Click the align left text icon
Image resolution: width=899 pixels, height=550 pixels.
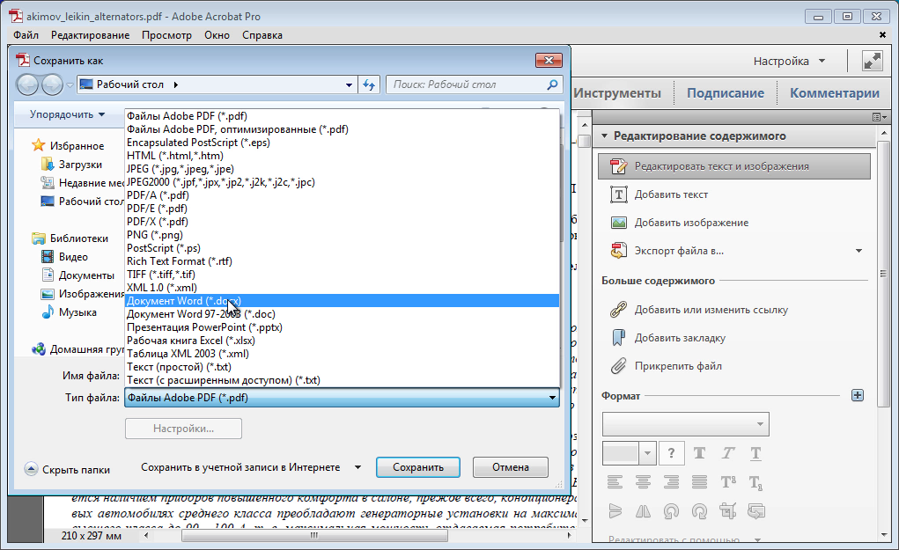[x=615, y=482]
